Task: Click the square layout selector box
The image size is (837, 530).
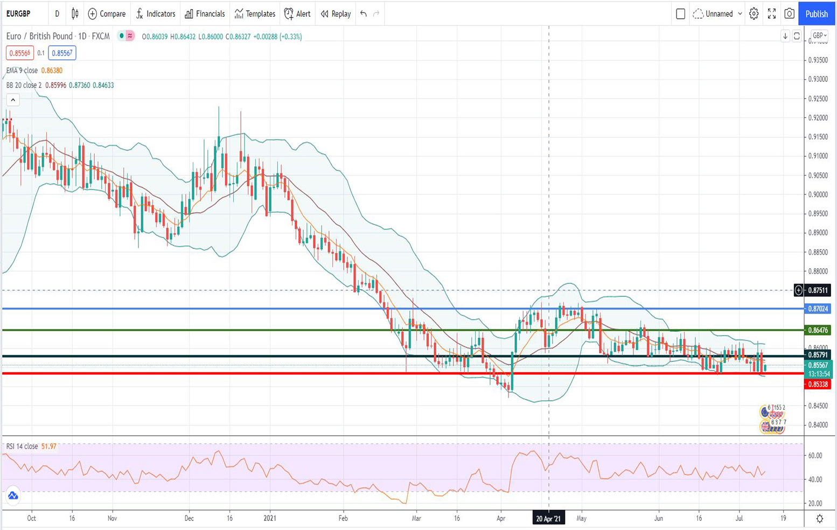Action: pyautogui.click(x=680, y=14)
